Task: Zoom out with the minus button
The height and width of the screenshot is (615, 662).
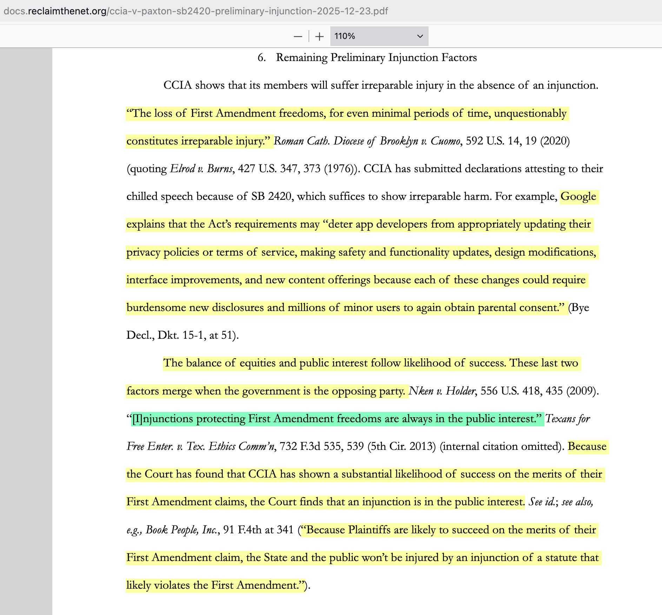Action: tap(298, 36)
